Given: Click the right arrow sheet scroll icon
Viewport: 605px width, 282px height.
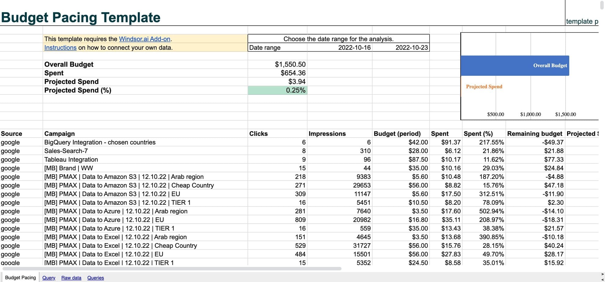Looking at the screenshot, I should coord(603,274).
